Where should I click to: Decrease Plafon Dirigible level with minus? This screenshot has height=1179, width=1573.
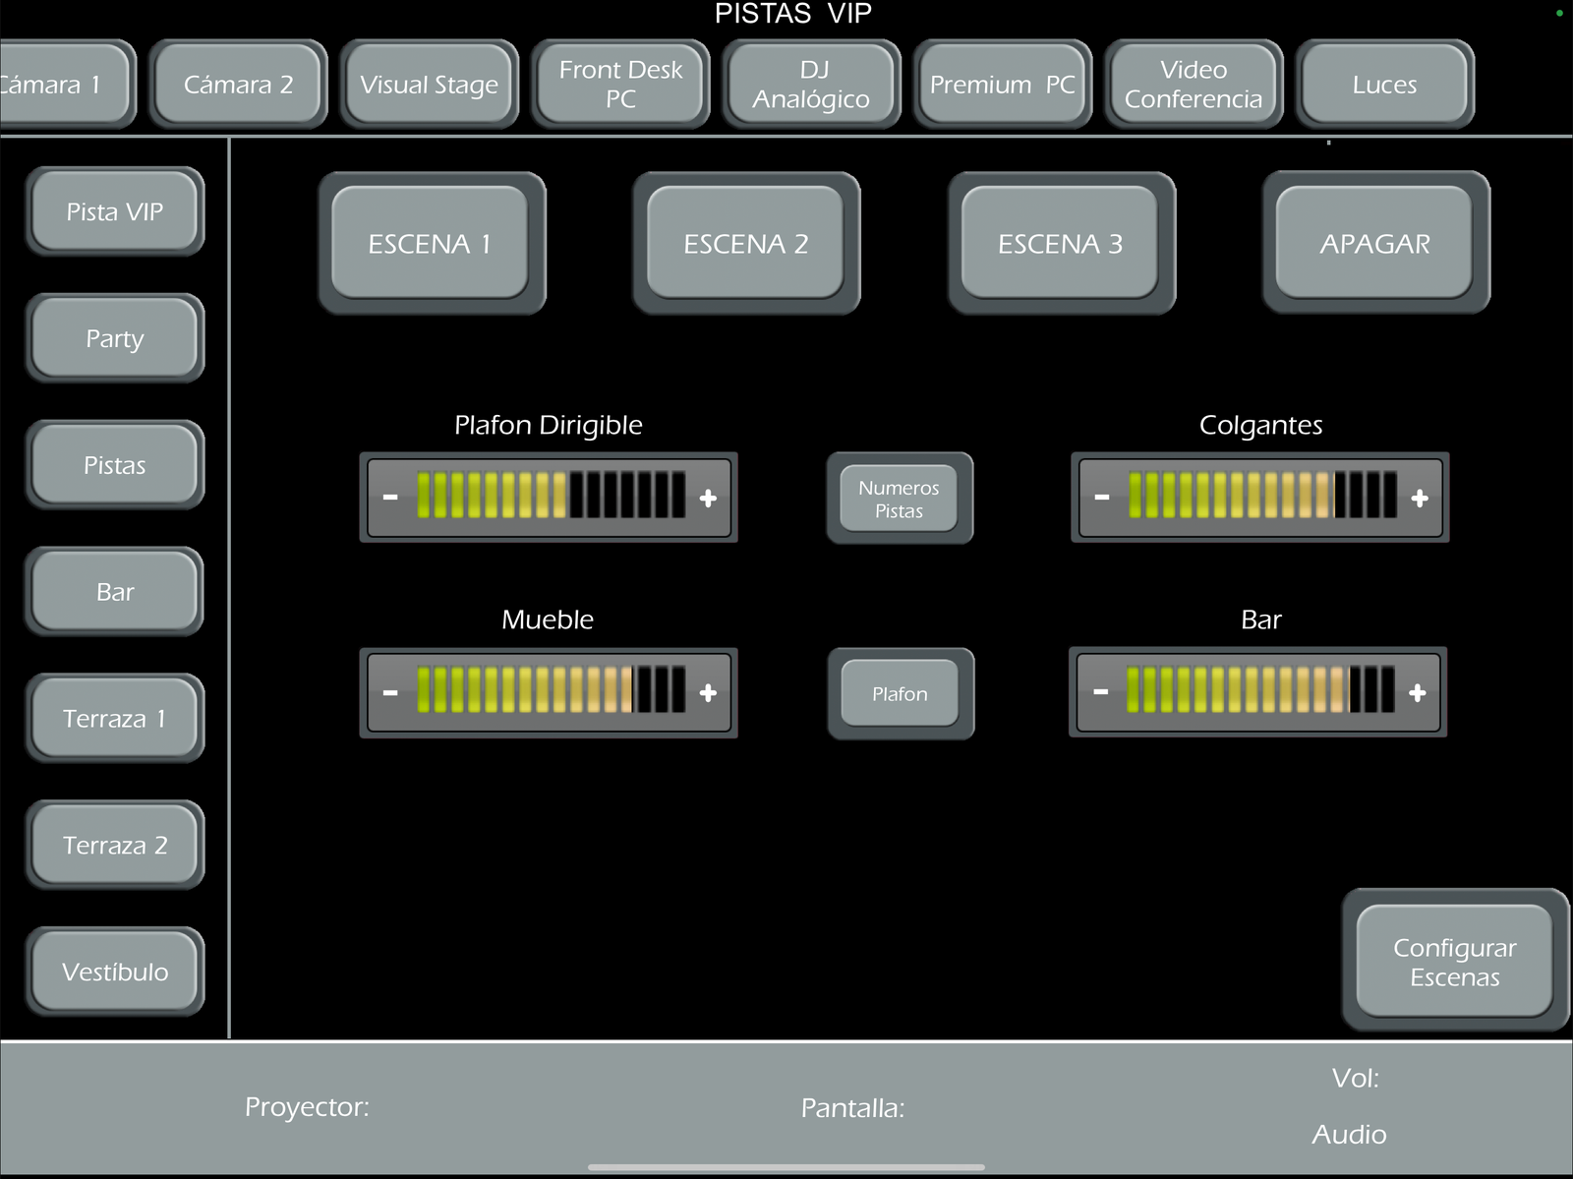(390, 499)
